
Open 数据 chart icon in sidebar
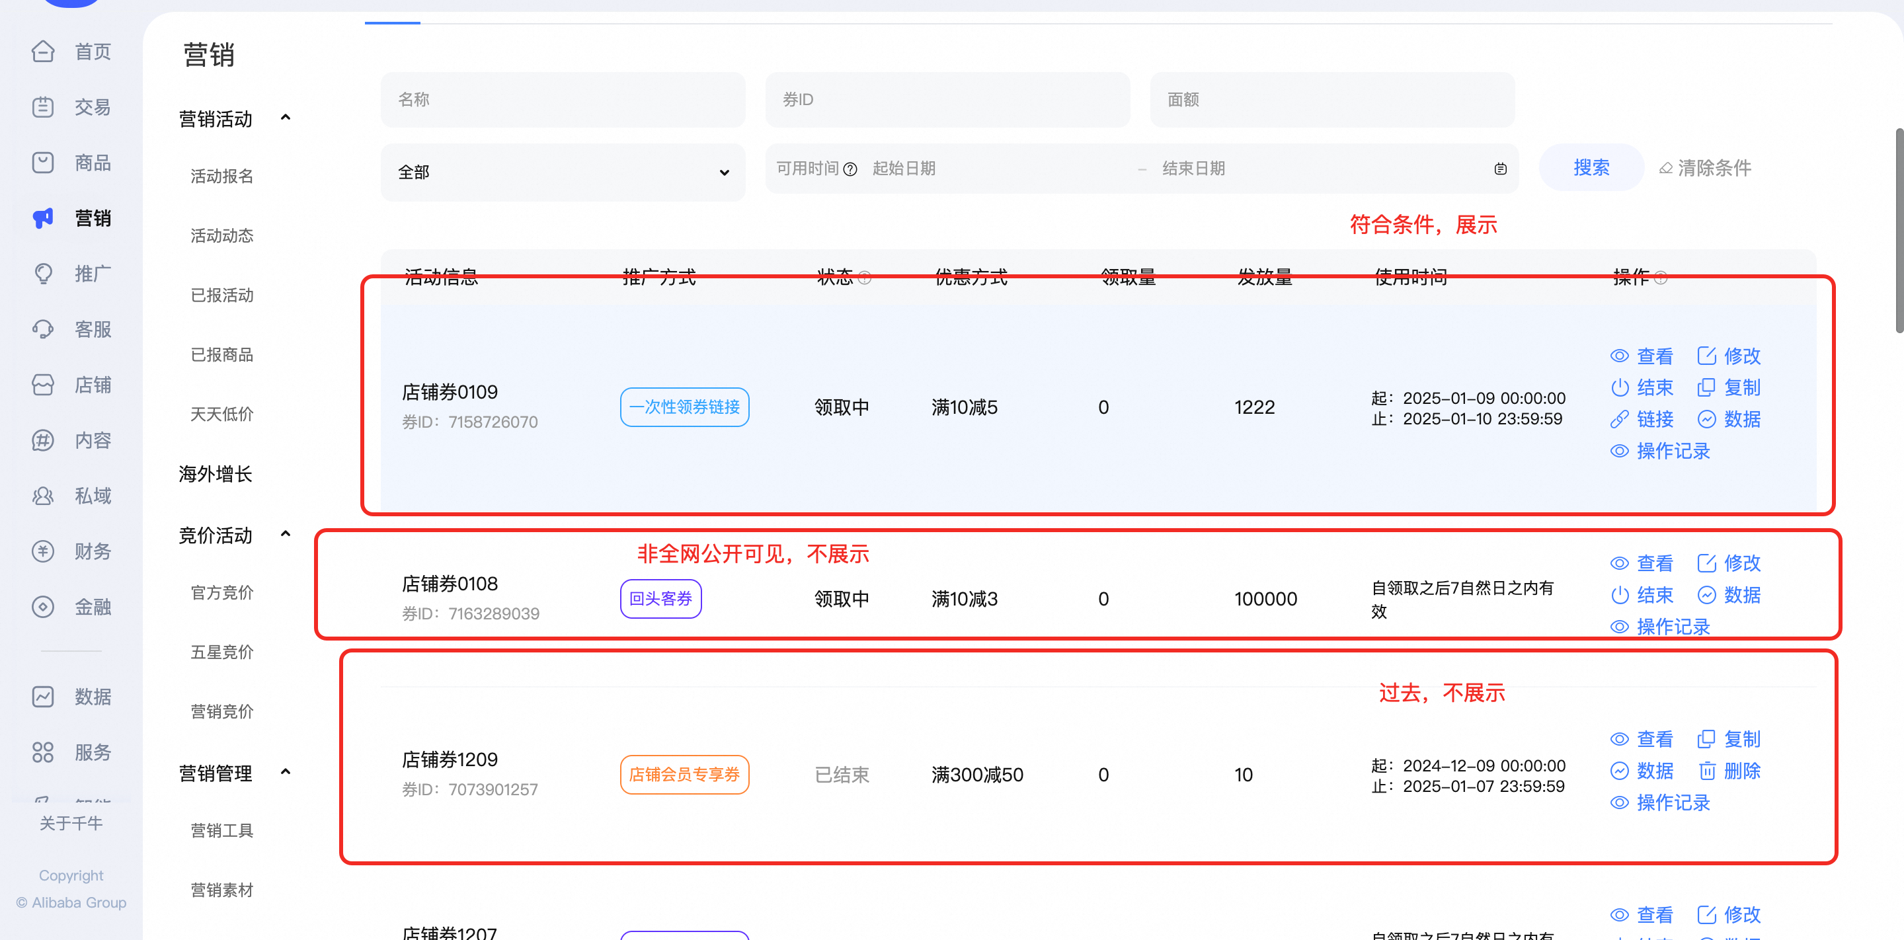pos(43,697)
